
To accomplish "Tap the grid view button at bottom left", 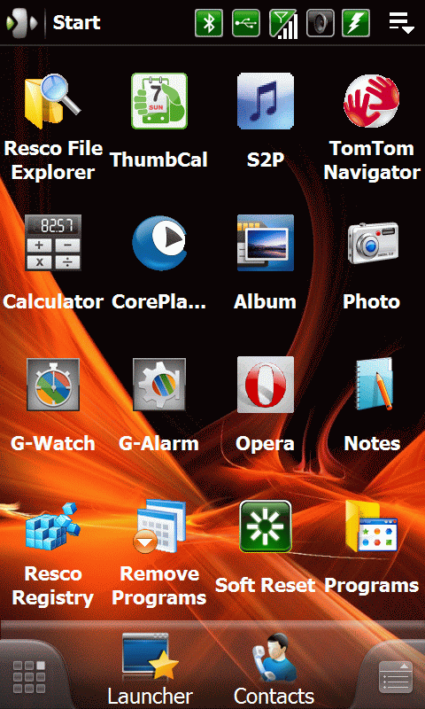I will click(x=29, y=677).
